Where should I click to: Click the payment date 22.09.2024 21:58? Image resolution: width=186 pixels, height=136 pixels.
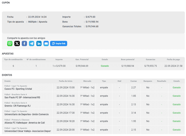click(x=173, y=66)
